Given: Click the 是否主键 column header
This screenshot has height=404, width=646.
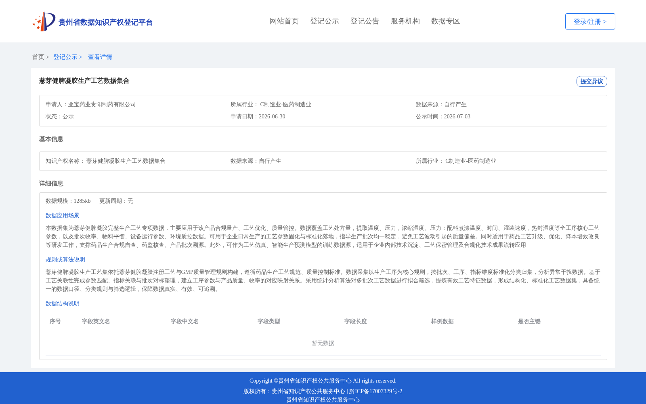Looking at the screenshot, I should [529, 321].
